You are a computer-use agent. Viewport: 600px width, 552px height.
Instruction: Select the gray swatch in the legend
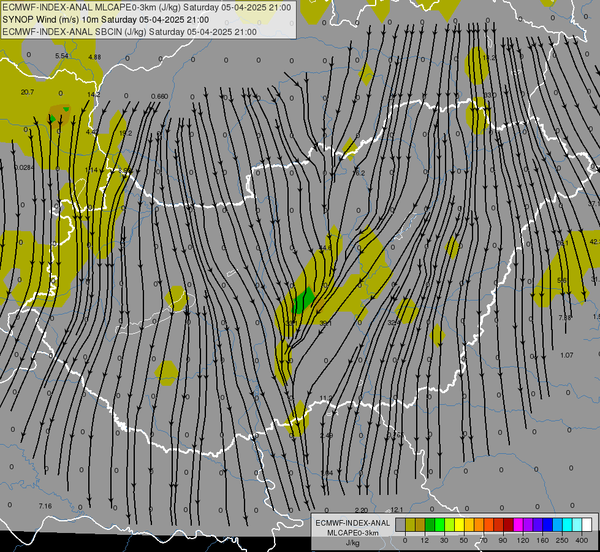point(400,525)
